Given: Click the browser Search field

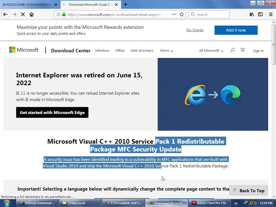Looking at the screenshot, I should 209,15.
